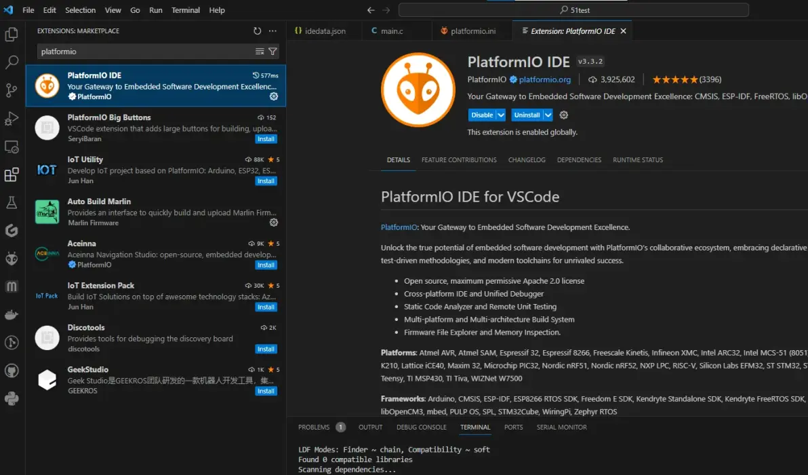
Task: Refresh the extensions marketplace list
Action: (256, 31)
